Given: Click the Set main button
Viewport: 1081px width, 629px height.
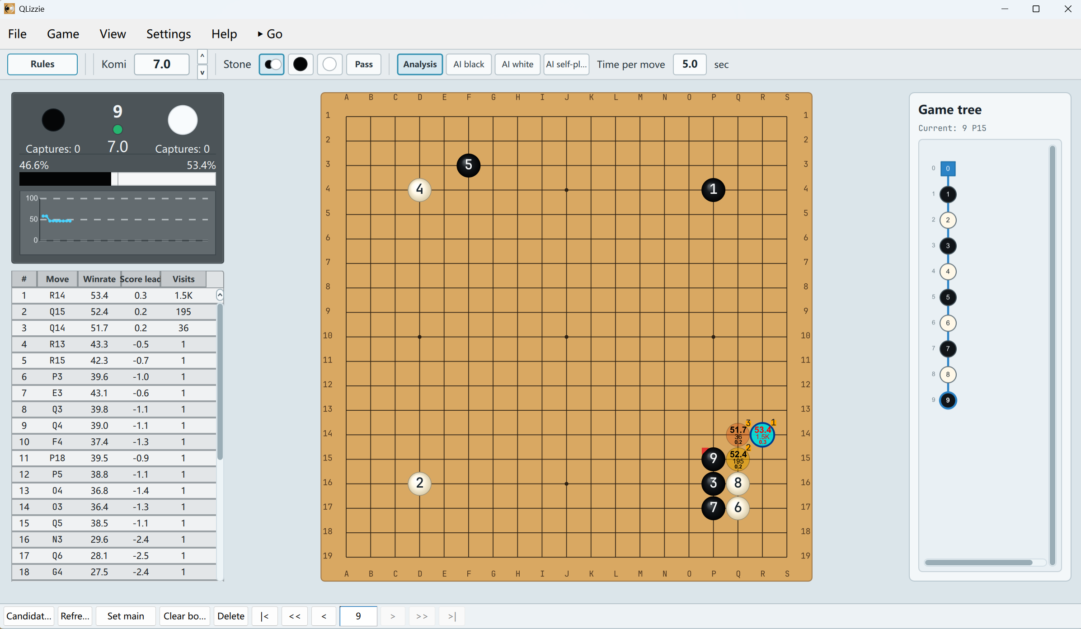Looking at the screenshot, I should [126, 616].
